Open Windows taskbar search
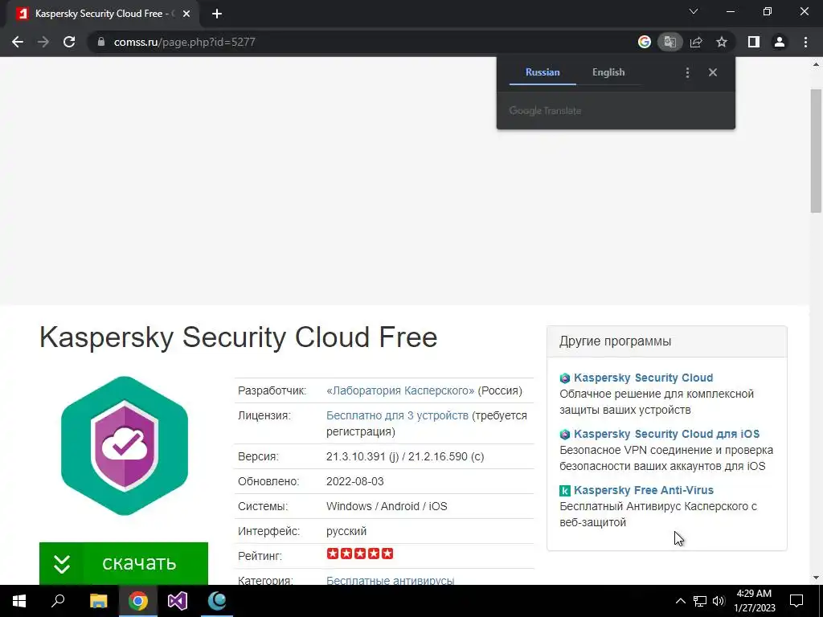823x617 pixels. [x=58, y=601]
